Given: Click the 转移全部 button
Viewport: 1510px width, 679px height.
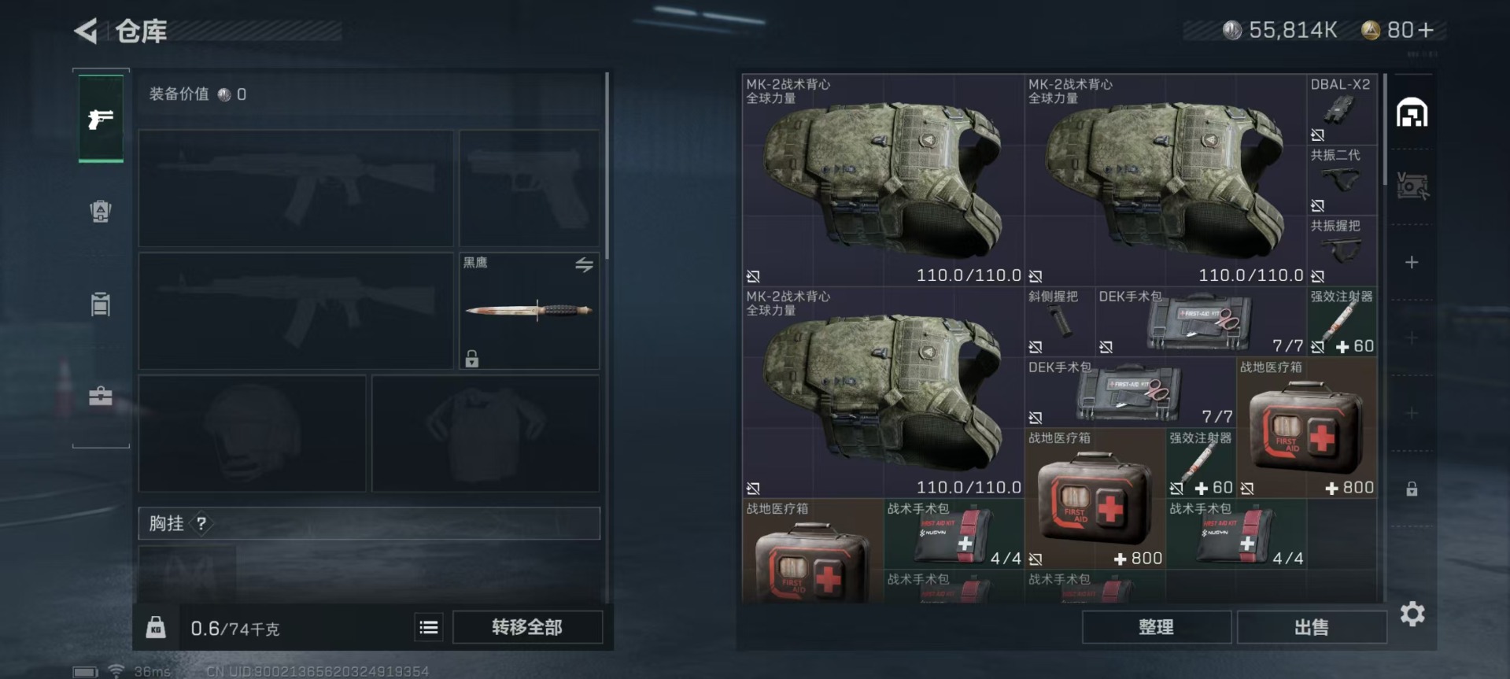Looking at the screenshot, I should coord(527,627).
